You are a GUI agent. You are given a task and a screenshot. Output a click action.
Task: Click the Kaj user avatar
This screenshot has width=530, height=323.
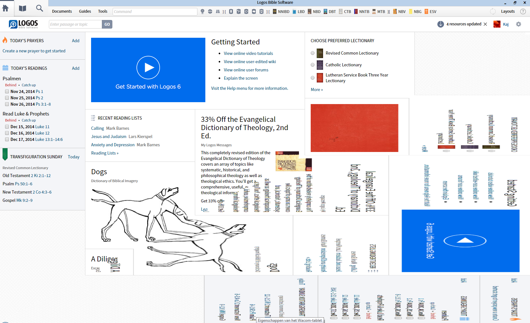coord(497,24)
